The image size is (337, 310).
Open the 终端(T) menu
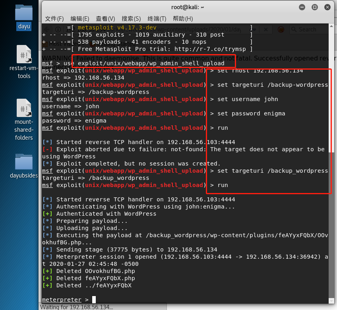157,19
